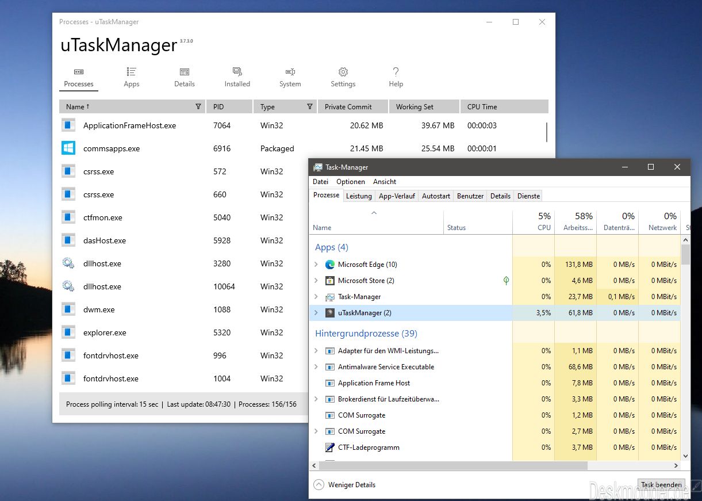
Task: Click the Task-Manager horizontal scrollbar thumb
Action: [453, 465]
